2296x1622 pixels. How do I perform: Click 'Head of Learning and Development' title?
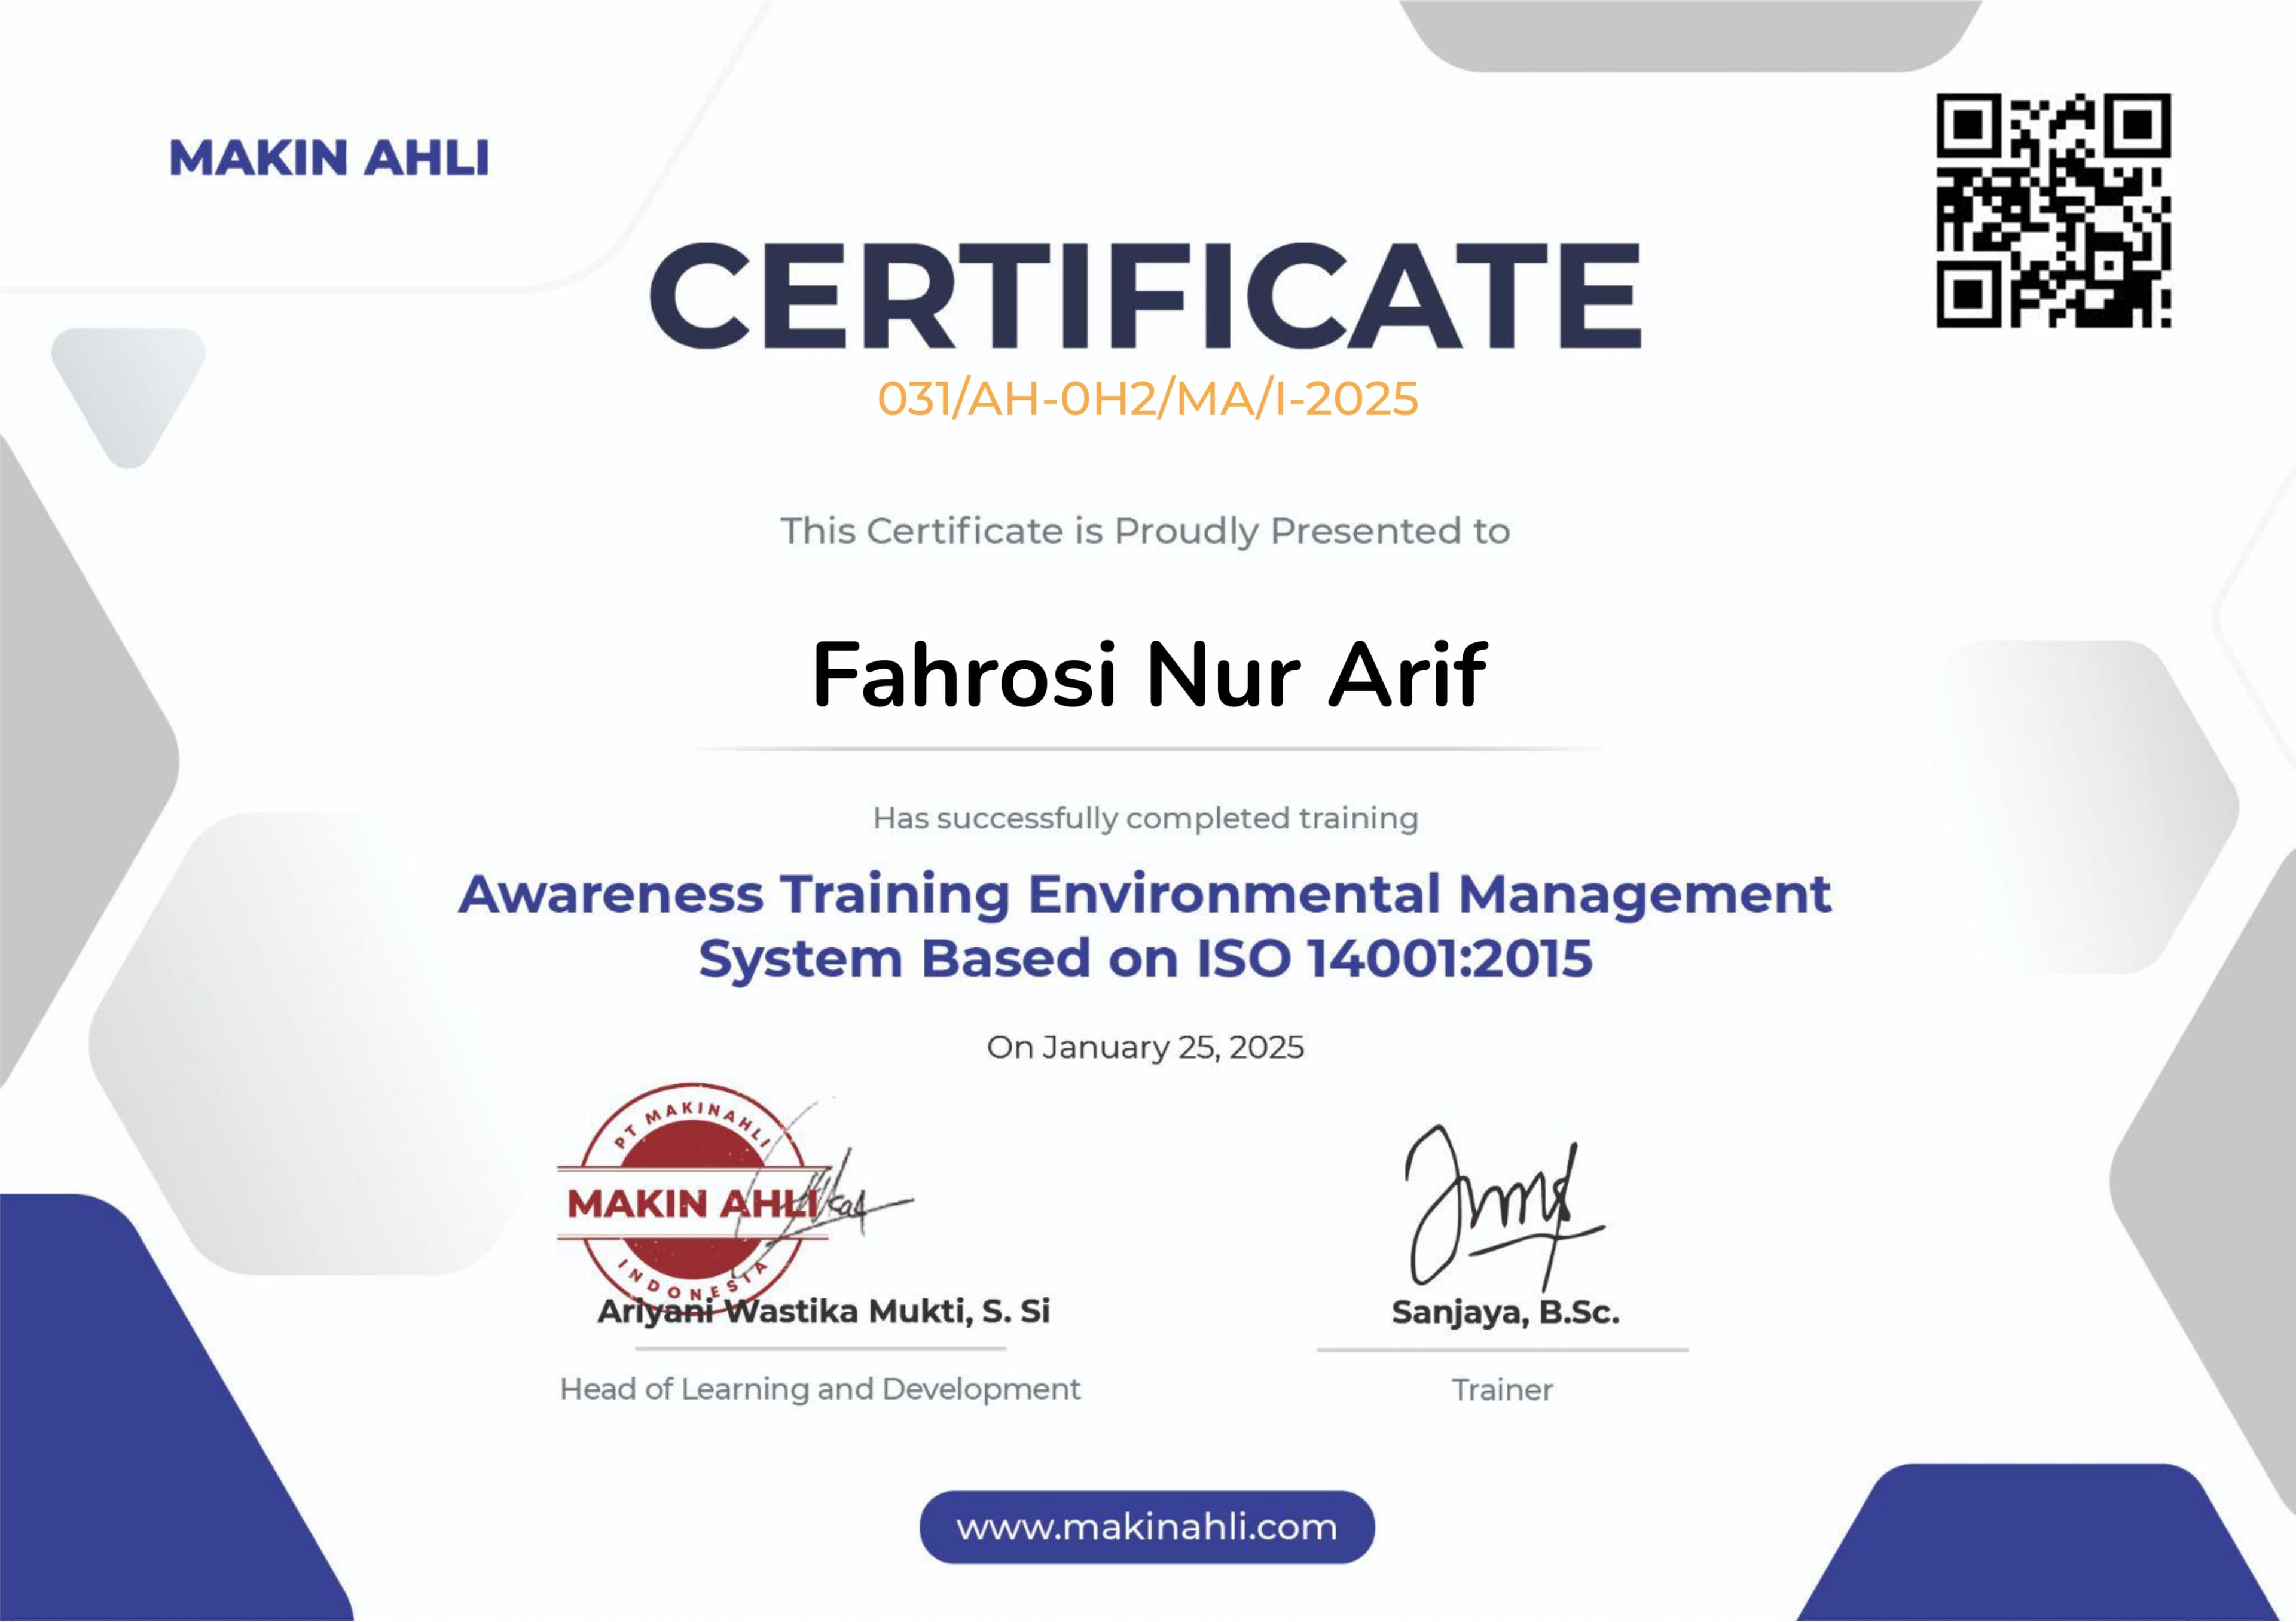(820, 1389)
